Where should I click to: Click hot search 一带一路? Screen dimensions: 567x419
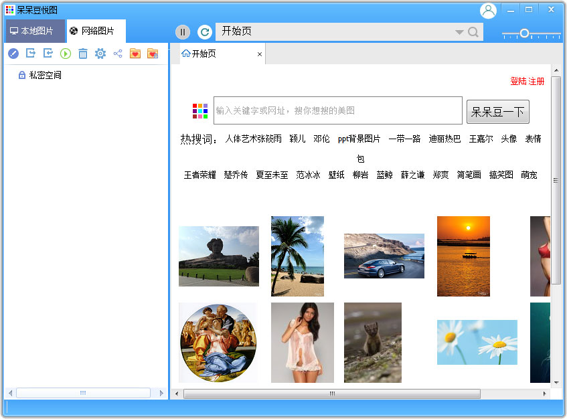coord(404,139)
